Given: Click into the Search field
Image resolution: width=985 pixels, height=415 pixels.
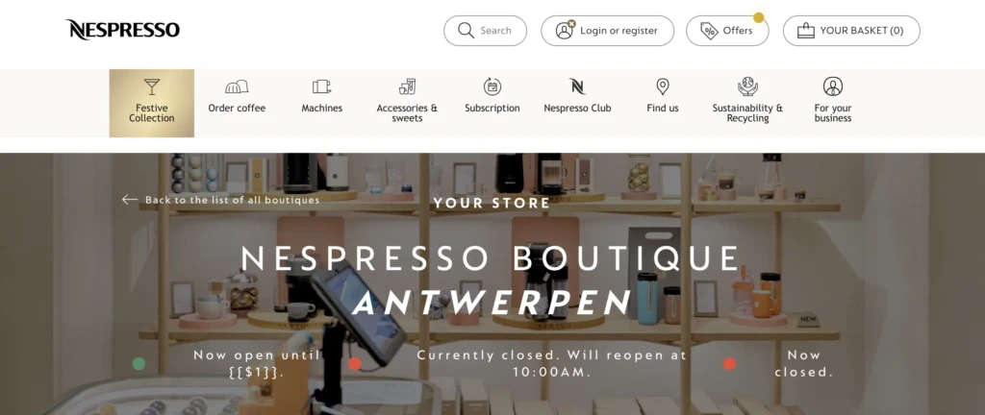Looking at the screenshot, I should coord(485,31).
